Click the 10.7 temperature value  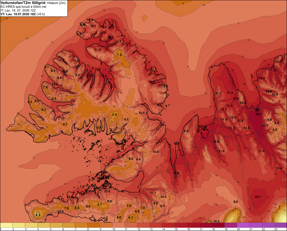pos(118,42)
